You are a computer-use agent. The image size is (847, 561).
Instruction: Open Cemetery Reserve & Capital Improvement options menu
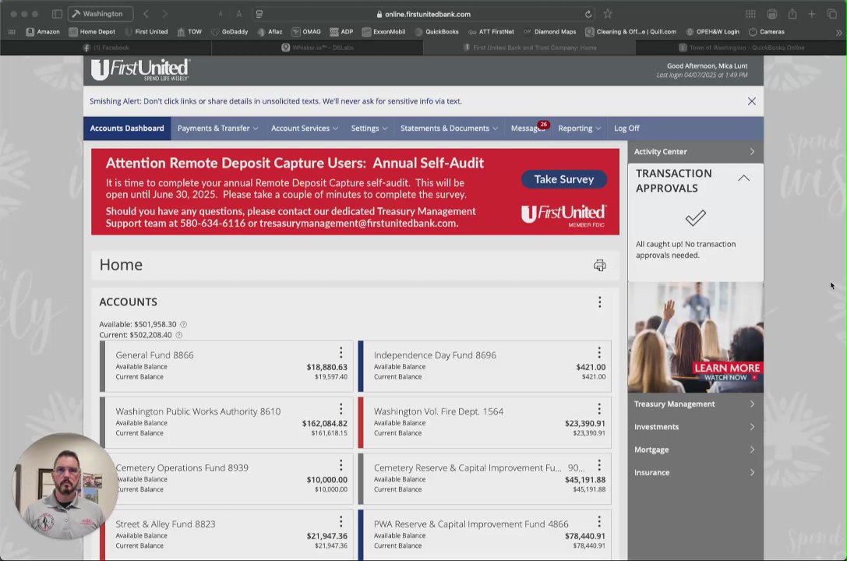click(599, 465)
